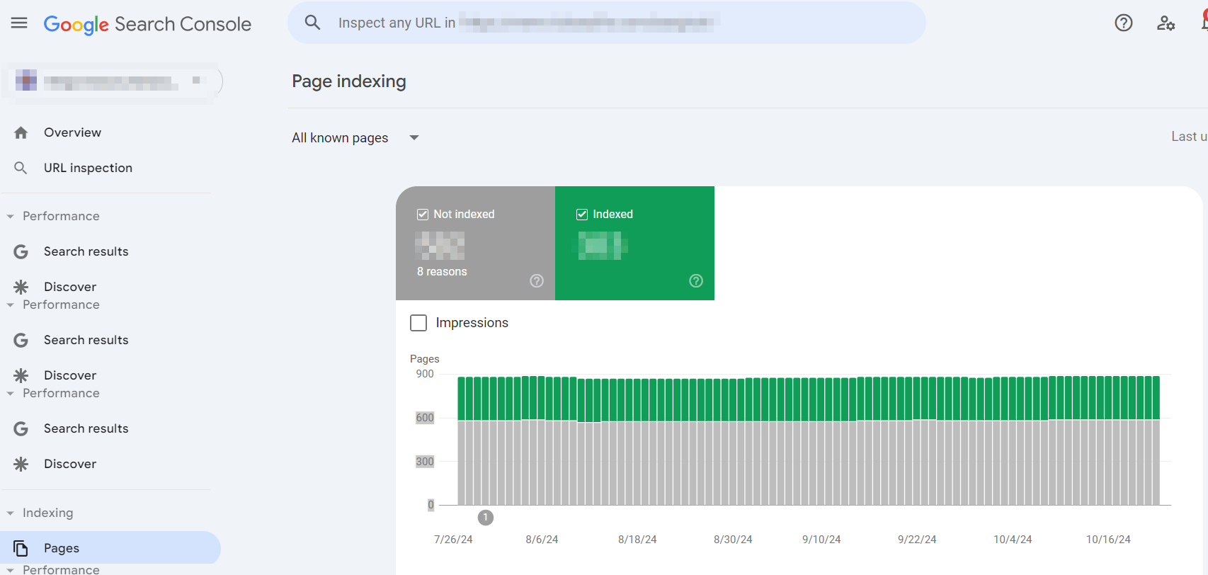This screenshot has height=575, width=1208.
Task: Click the annotation marker 1 on the chart
Action: 485,518
